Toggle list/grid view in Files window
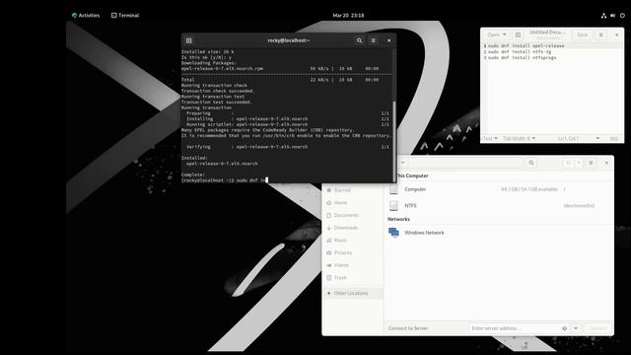631x355 pixels. [569, 163]
